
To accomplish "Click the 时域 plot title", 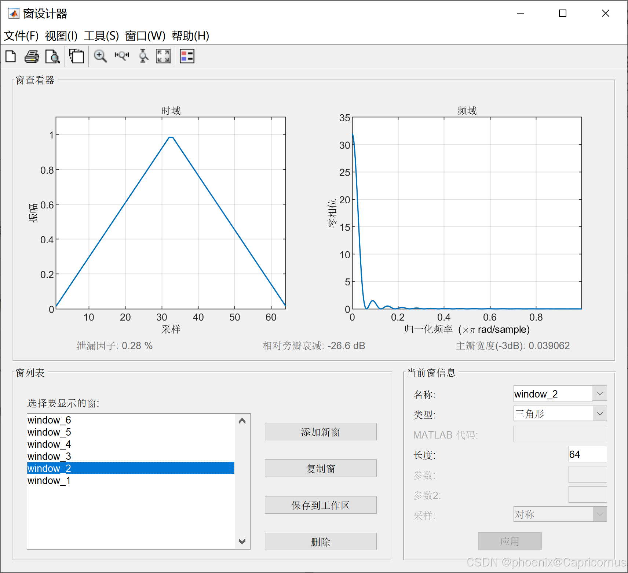I will point(171,111).
